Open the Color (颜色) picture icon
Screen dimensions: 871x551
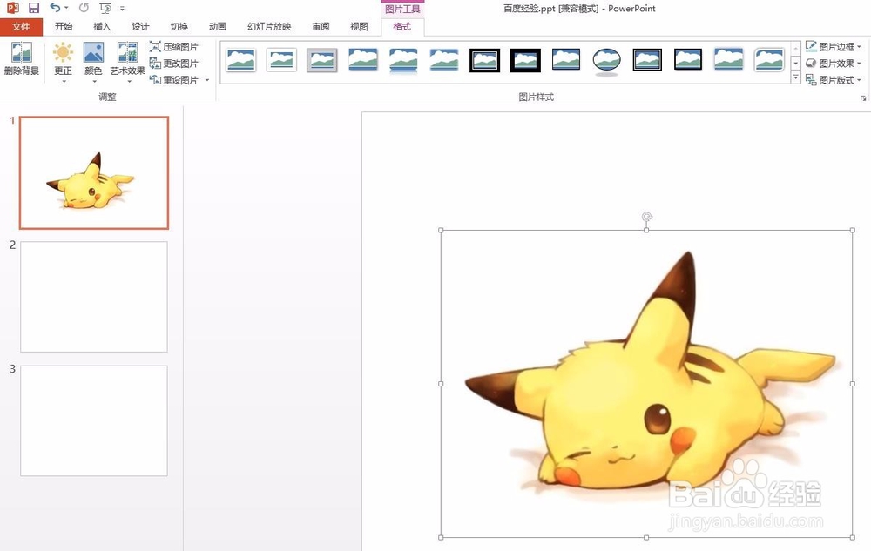(93, 53)
